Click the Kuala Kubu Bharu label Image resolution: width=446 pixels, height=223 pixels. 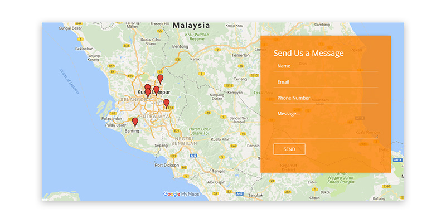tap(150, 42)
